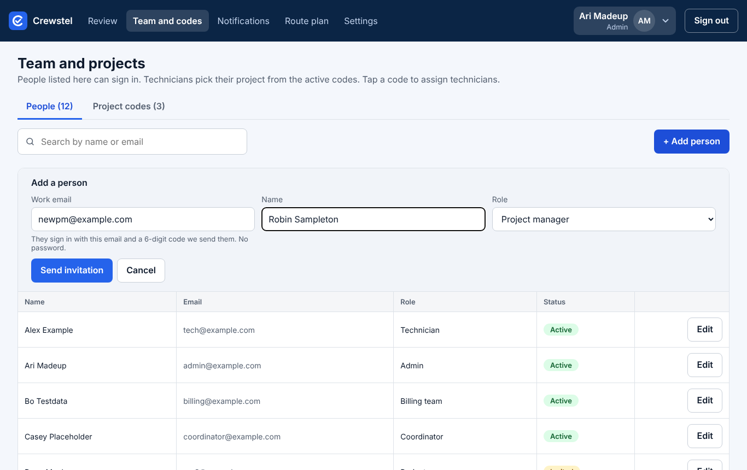Open Settings from top navigation
The image size is (747, 470).
click(x=361, y=21)
